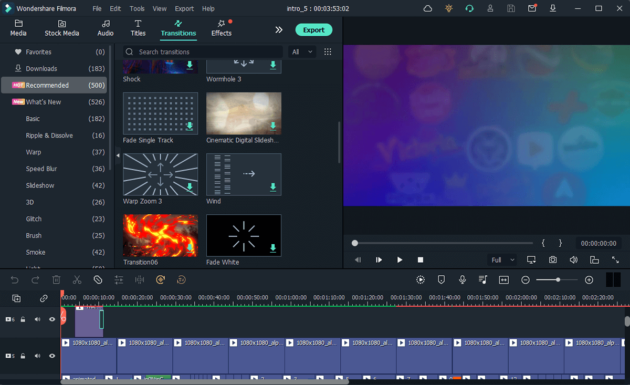Viewport: 630px width, 385px height.
Task: Select What's New category
Action: (x=54, y=102)
